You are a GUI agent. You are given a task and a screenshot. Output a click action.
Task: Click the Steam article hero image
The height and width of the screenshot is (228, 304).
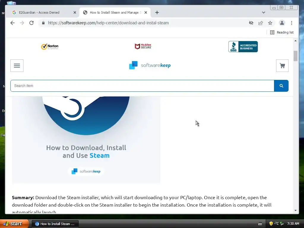click(86, 140)
